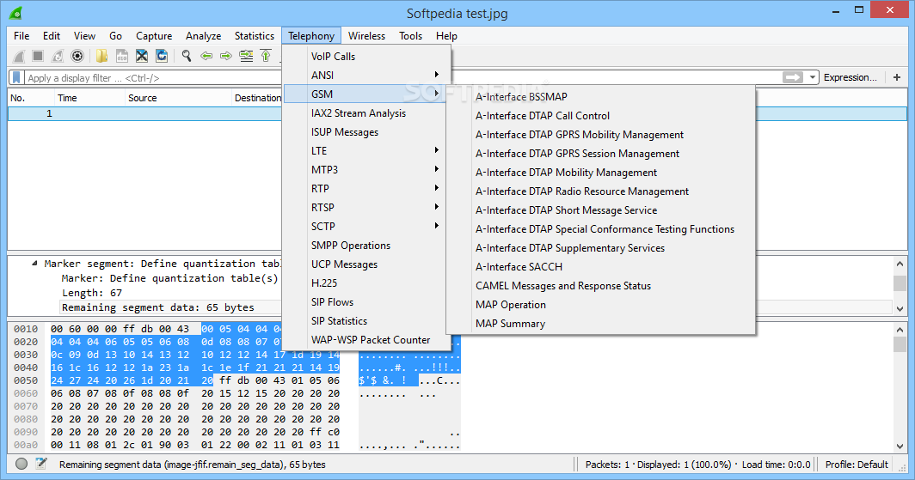Open capture options gear icon
The height and width of the screenshot is (480, 915).
click(x=77, y=56)
